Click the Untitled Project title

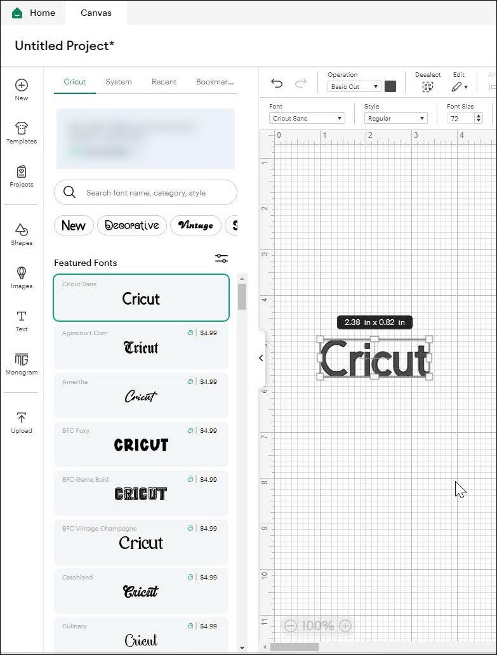pos(65,46)
